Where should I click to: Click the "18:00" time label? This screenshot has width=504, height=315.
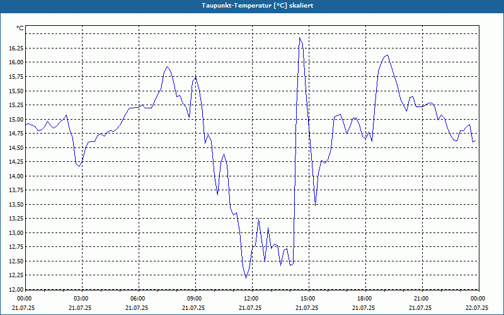(365, 299)
